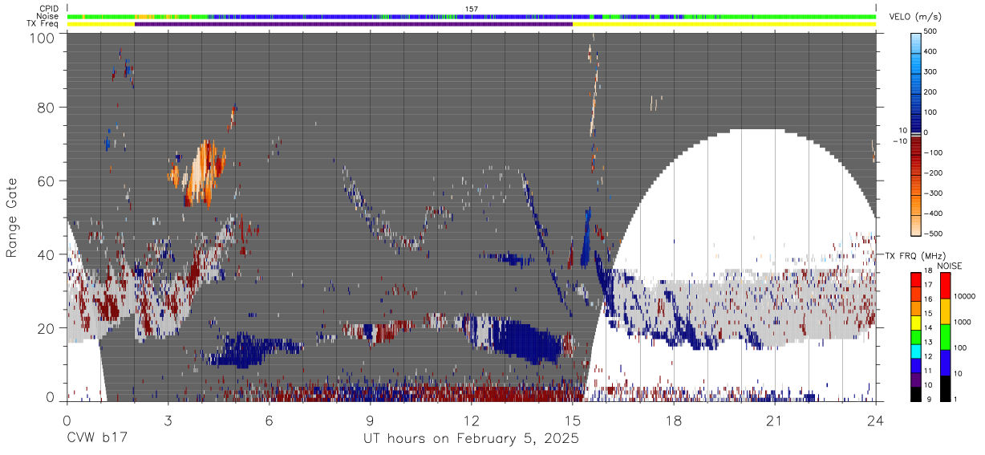Click the 12 tick on UT hours axis
This screenshot has height=455, width=985.
click(472, 420)
